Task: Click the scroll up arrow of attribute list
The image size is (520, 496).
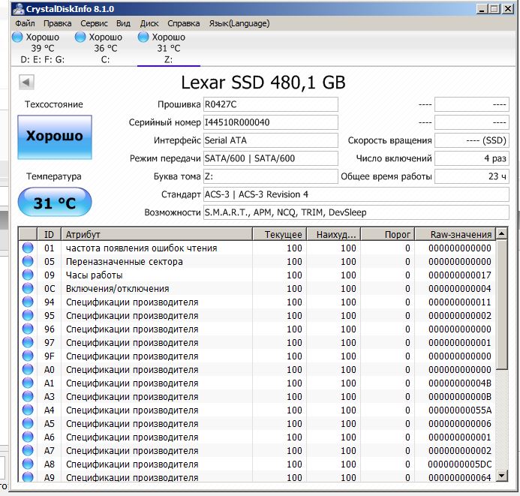Action: (x=502, y=234)
